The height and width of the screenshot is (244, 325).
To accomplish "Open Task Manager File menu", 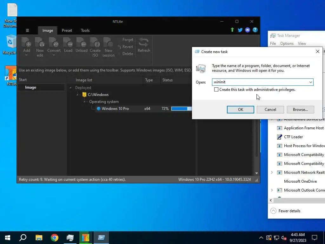I will pyautogui.click(x=273, y=44).
